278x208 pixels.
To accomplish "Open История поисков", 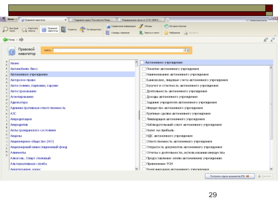I will 175,26.
